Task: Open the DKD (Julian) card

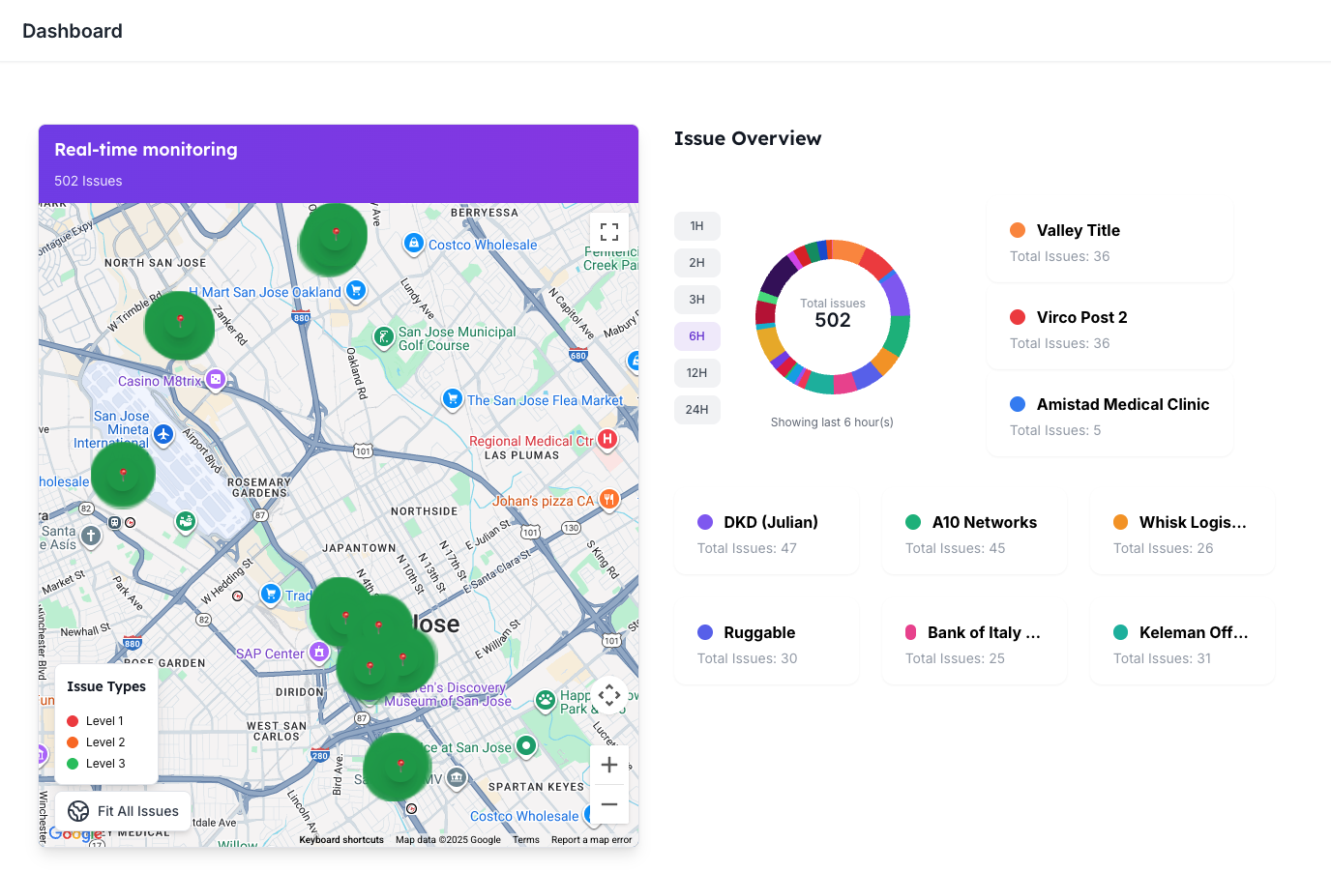Action: [x=766, y=535]
